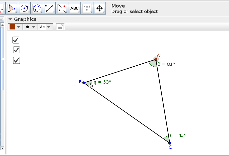Select the Move Graphics View tool

pyautogui.click(x=99, y=8)
